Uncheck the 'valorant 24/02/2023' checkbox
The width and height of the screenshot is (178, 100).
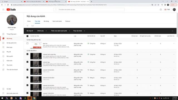point(28,70)
